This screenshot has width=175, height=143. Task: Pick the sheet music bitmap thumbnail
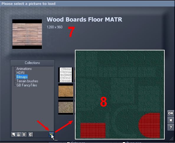tap(66, 75)
